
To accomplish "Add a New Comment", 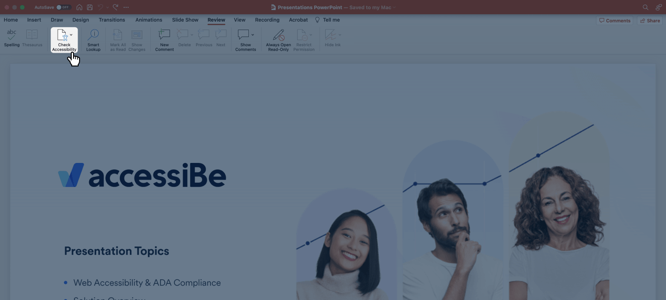I will tap(164, 36).
